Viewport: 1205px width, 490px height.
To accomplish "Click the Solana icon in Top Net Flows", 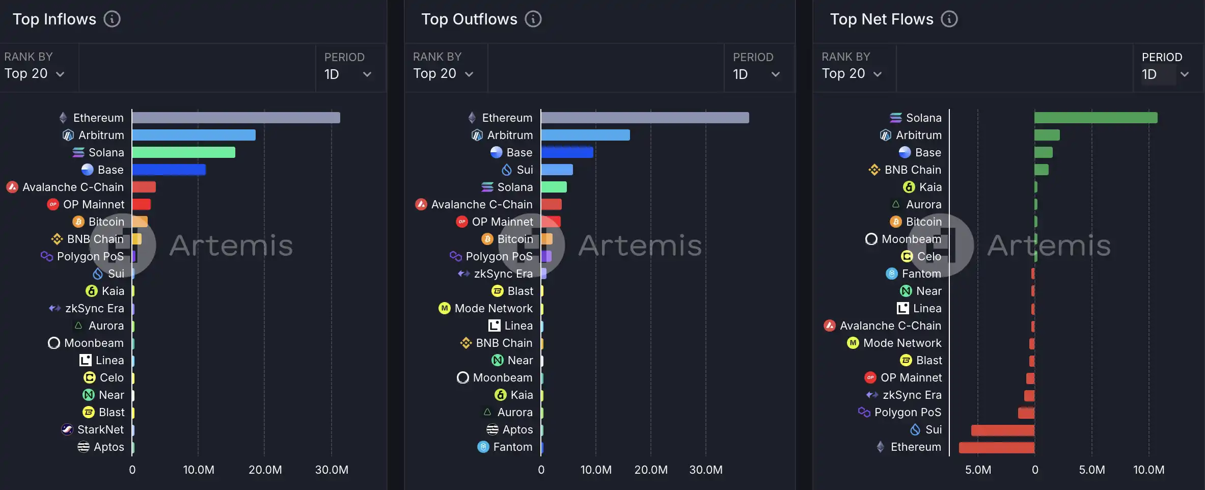I will (895, 118).
